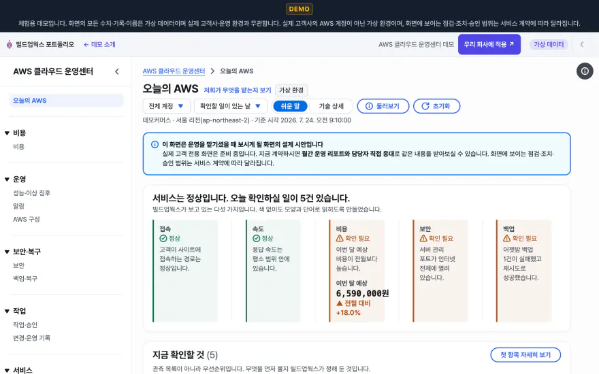Open the 확인할 일이 있는 날 dropdown
This screenshot has width=599, height=374.
pos(230,106)
